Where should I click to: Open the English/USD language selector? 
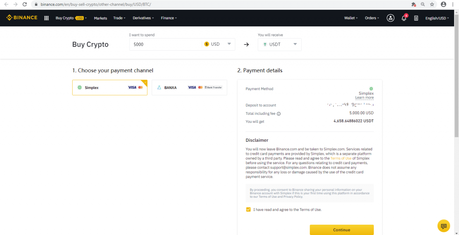coord(437,18)
